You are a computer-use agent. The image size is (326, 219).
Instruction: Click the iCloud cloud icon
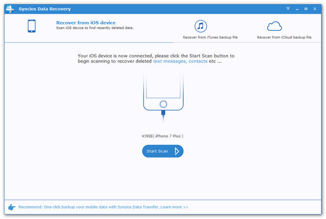coord(275,26)
